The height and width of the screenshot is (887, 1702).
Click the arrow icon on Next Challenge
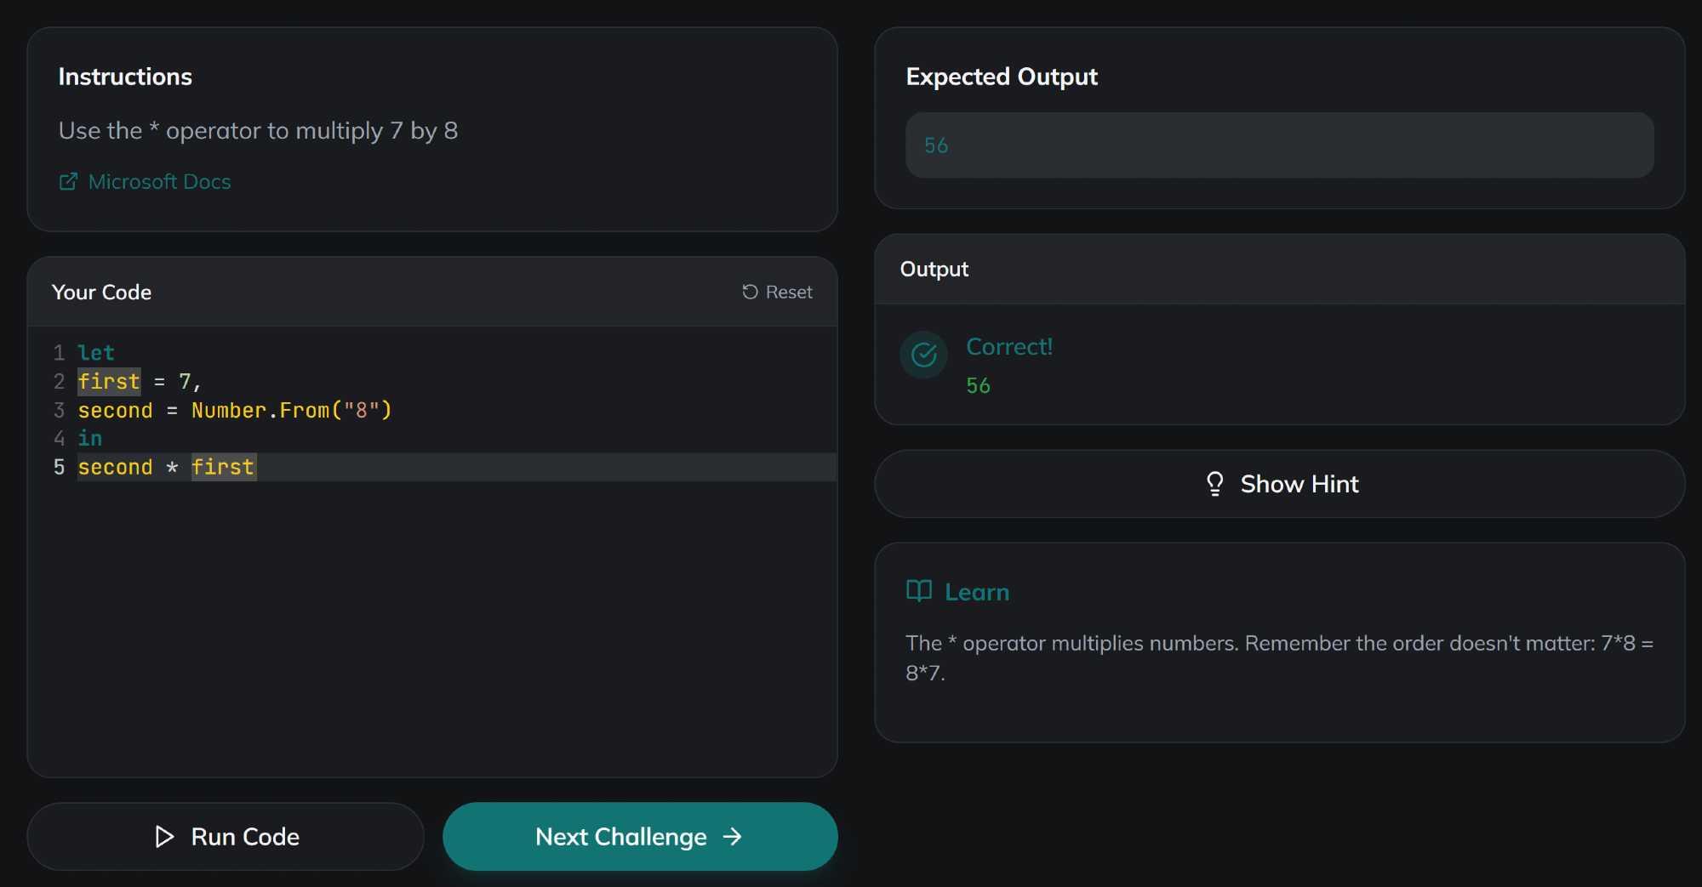(733, 837)
